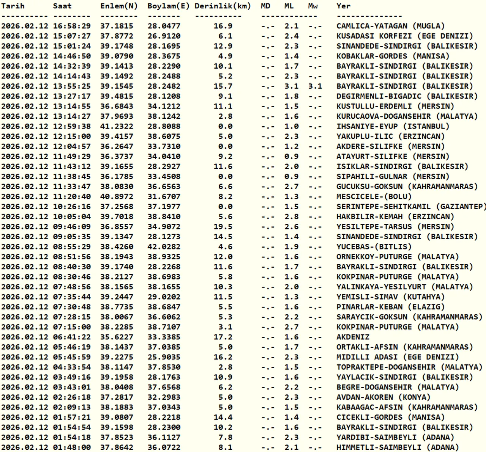
Task: Select the YUCEBAS-(BITLIS) location text
Action: (x=374, y=247)
